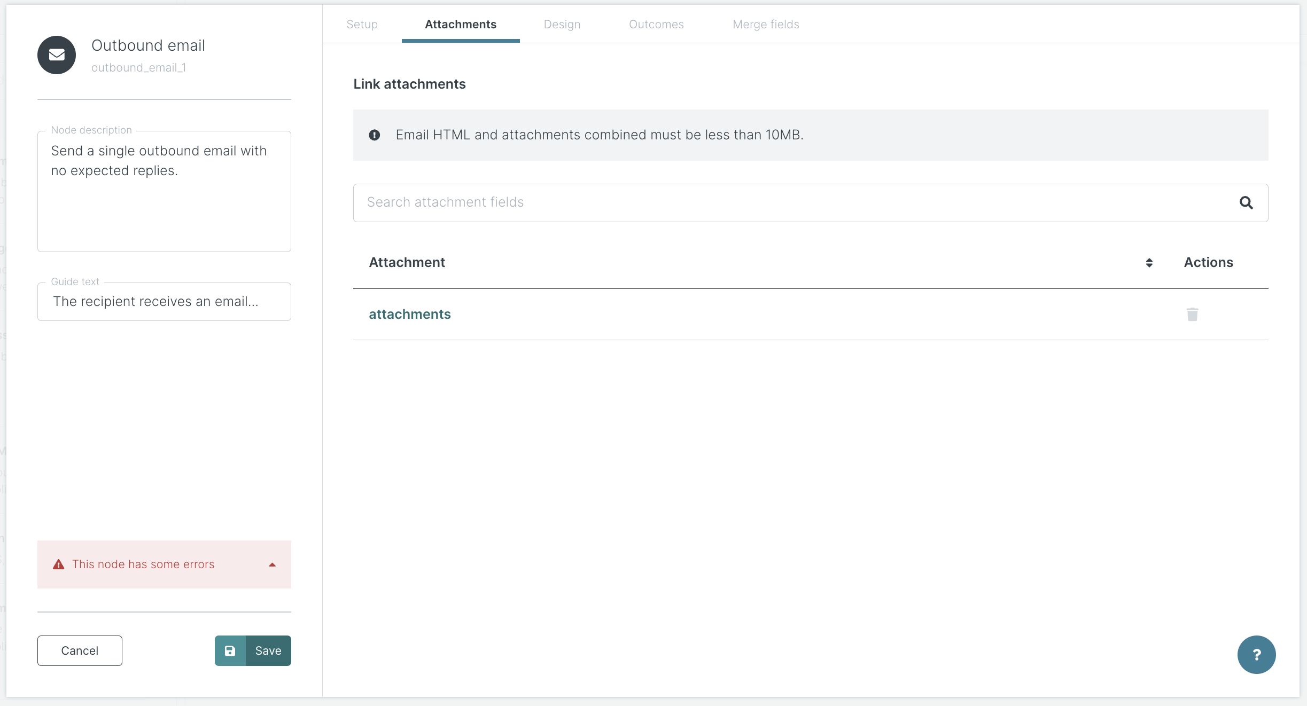Open the Design tab
Image resolution: width=1307 pixels, height=706 pixels.
pyautogui.click(x=562, y=24)
